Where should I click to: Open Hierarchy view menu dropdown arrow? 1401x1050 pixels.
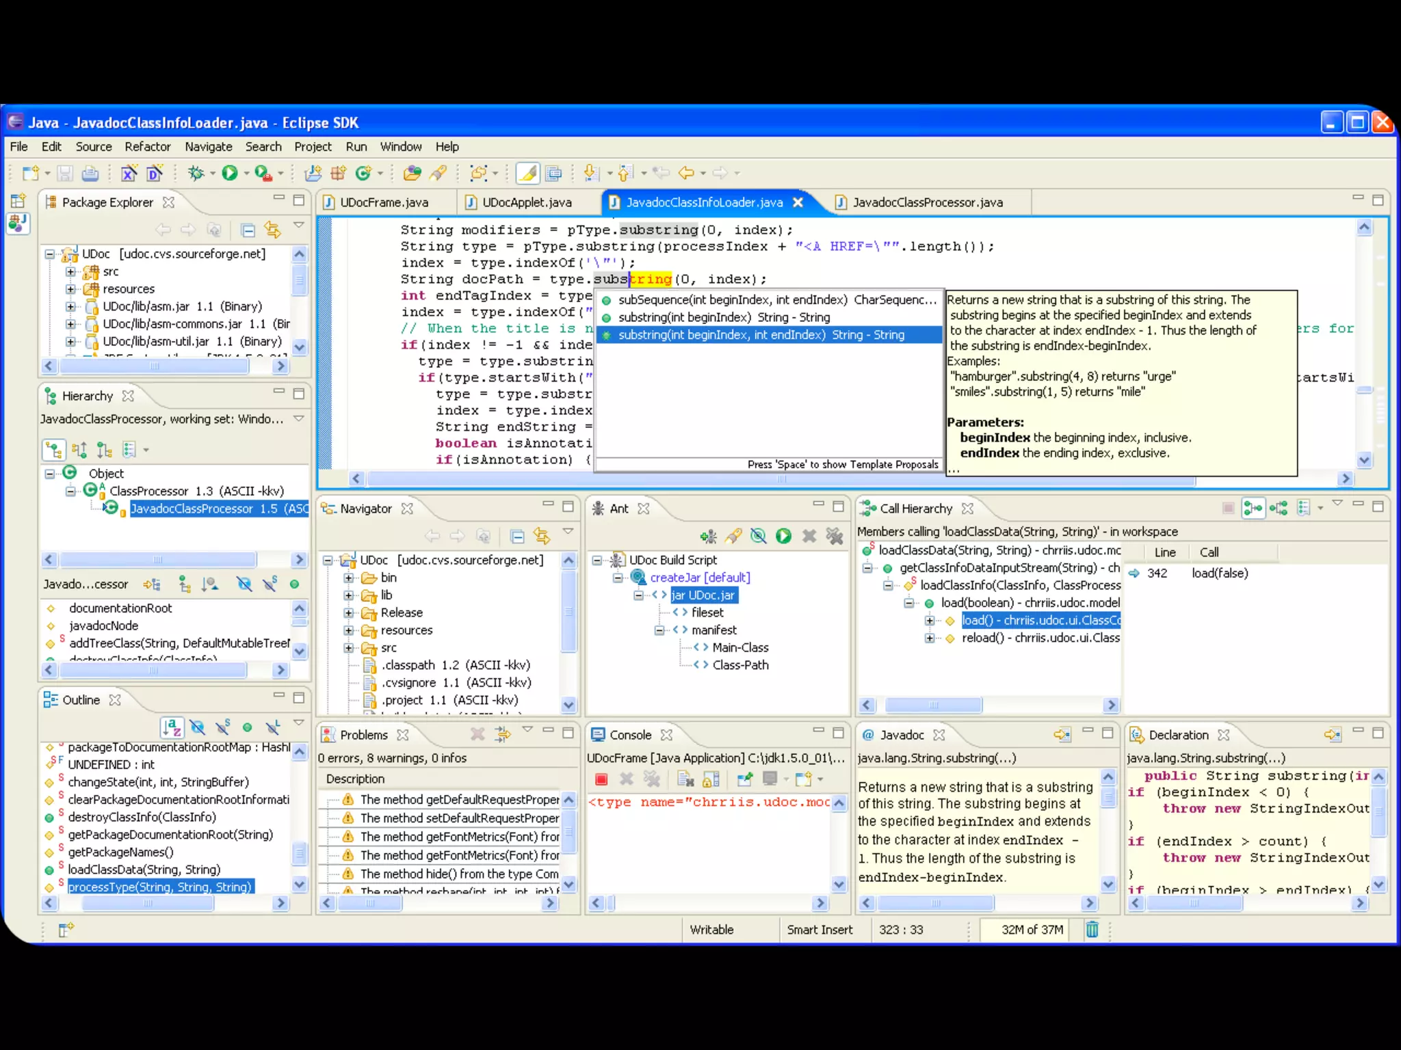point(299,418)
